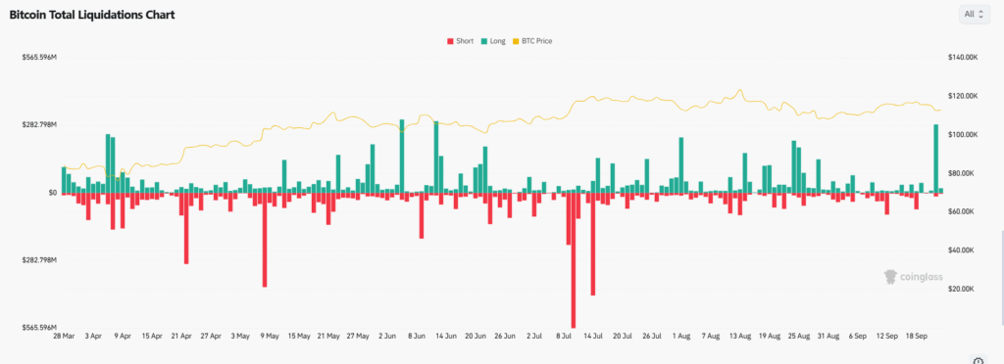
Task: Click the 21 May date label
Action: [x=328, y=336]
